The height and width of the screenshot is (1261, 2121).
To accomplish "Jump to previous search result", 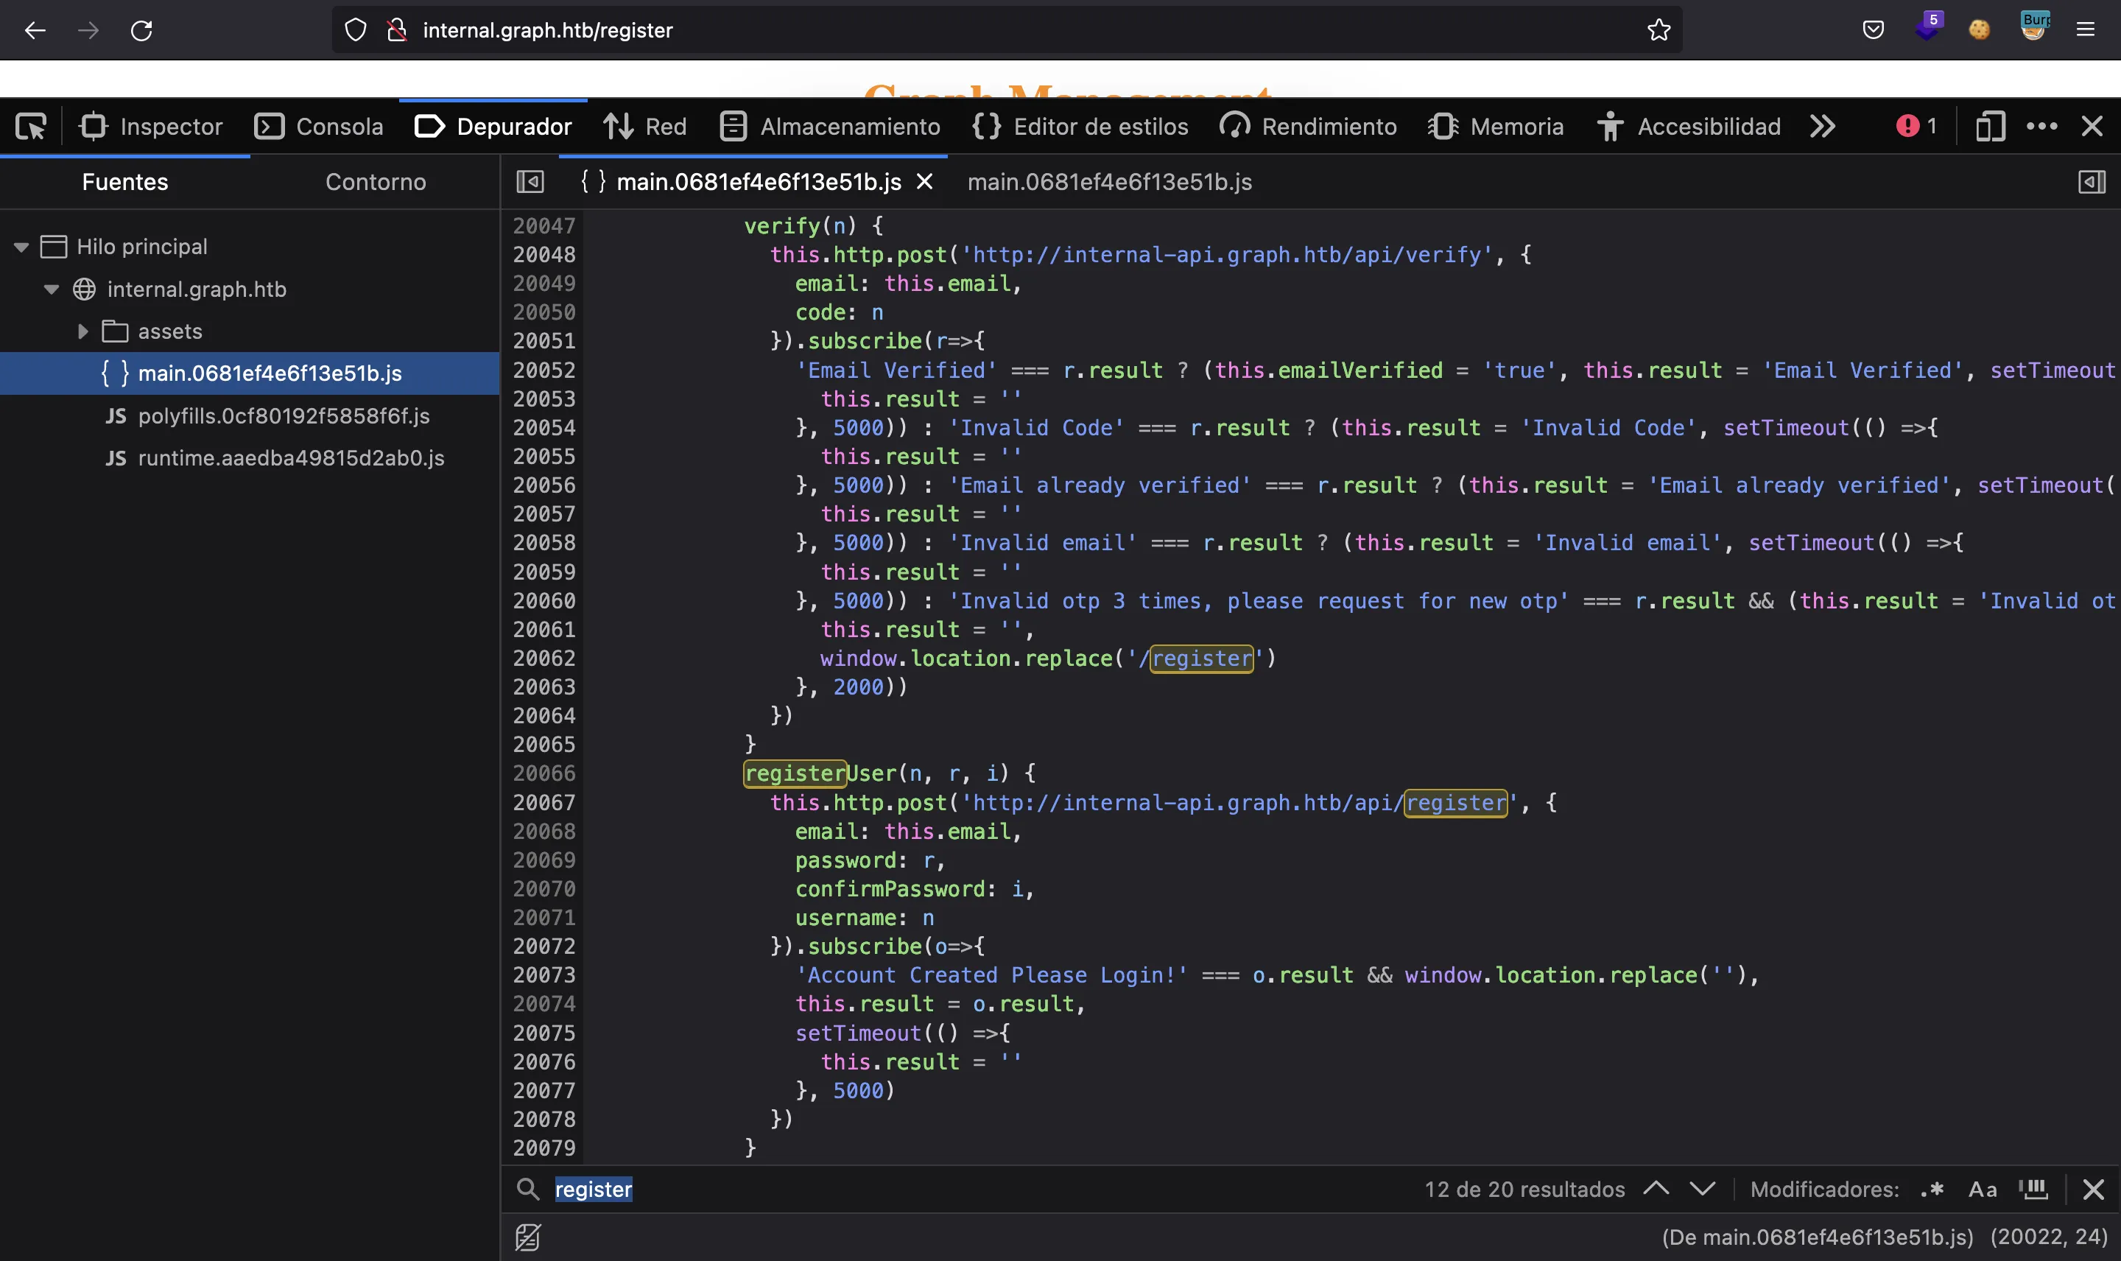I will pos(1656,1189).
